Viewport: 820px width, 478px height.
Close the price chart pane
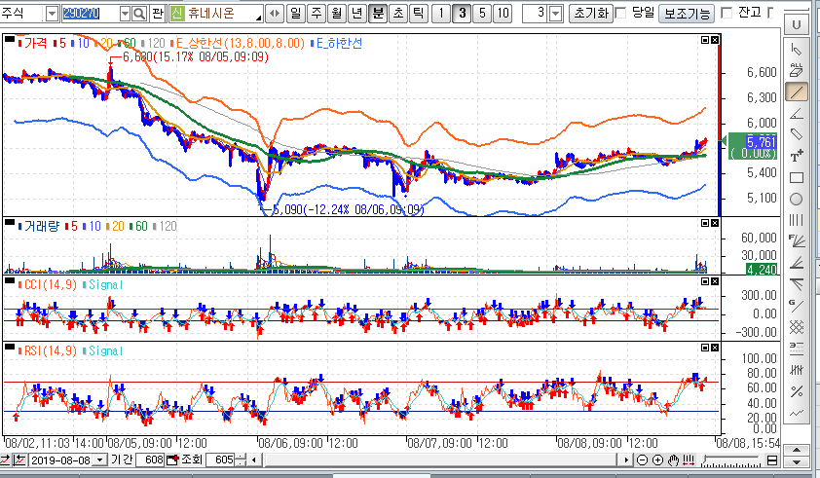(715, 40)
